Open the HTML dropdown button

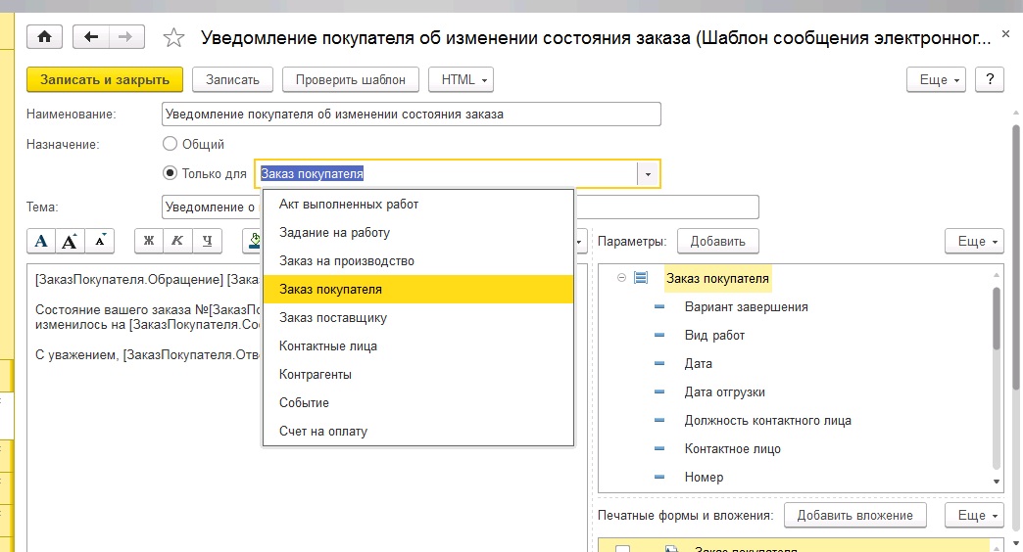click(461, 79)
